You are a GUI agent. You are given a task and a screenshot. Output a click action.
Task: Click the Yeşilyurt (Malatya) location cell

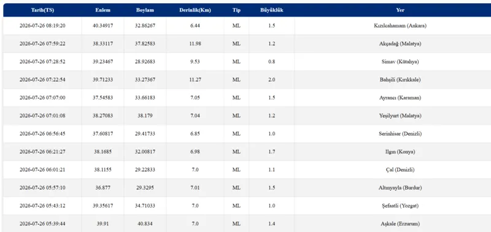(400, 116)
